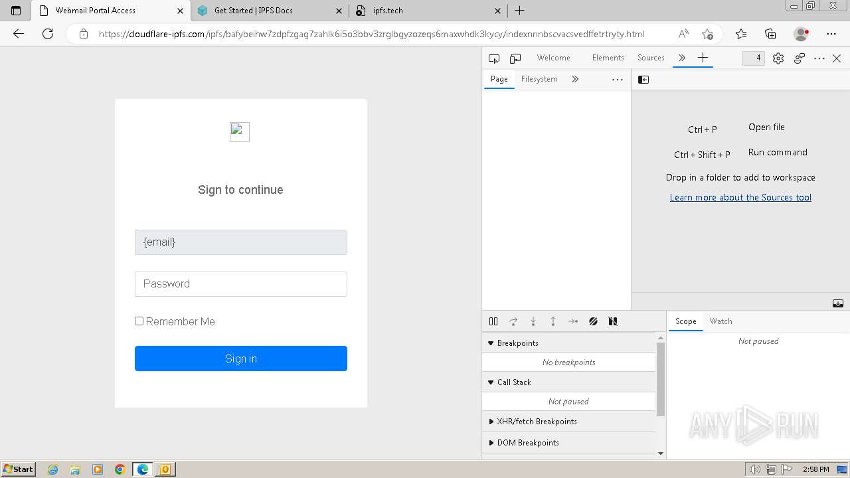This screenshot has height=478, width=850.
Task: Open the tab actions menu icon
Action: (16, 11)
